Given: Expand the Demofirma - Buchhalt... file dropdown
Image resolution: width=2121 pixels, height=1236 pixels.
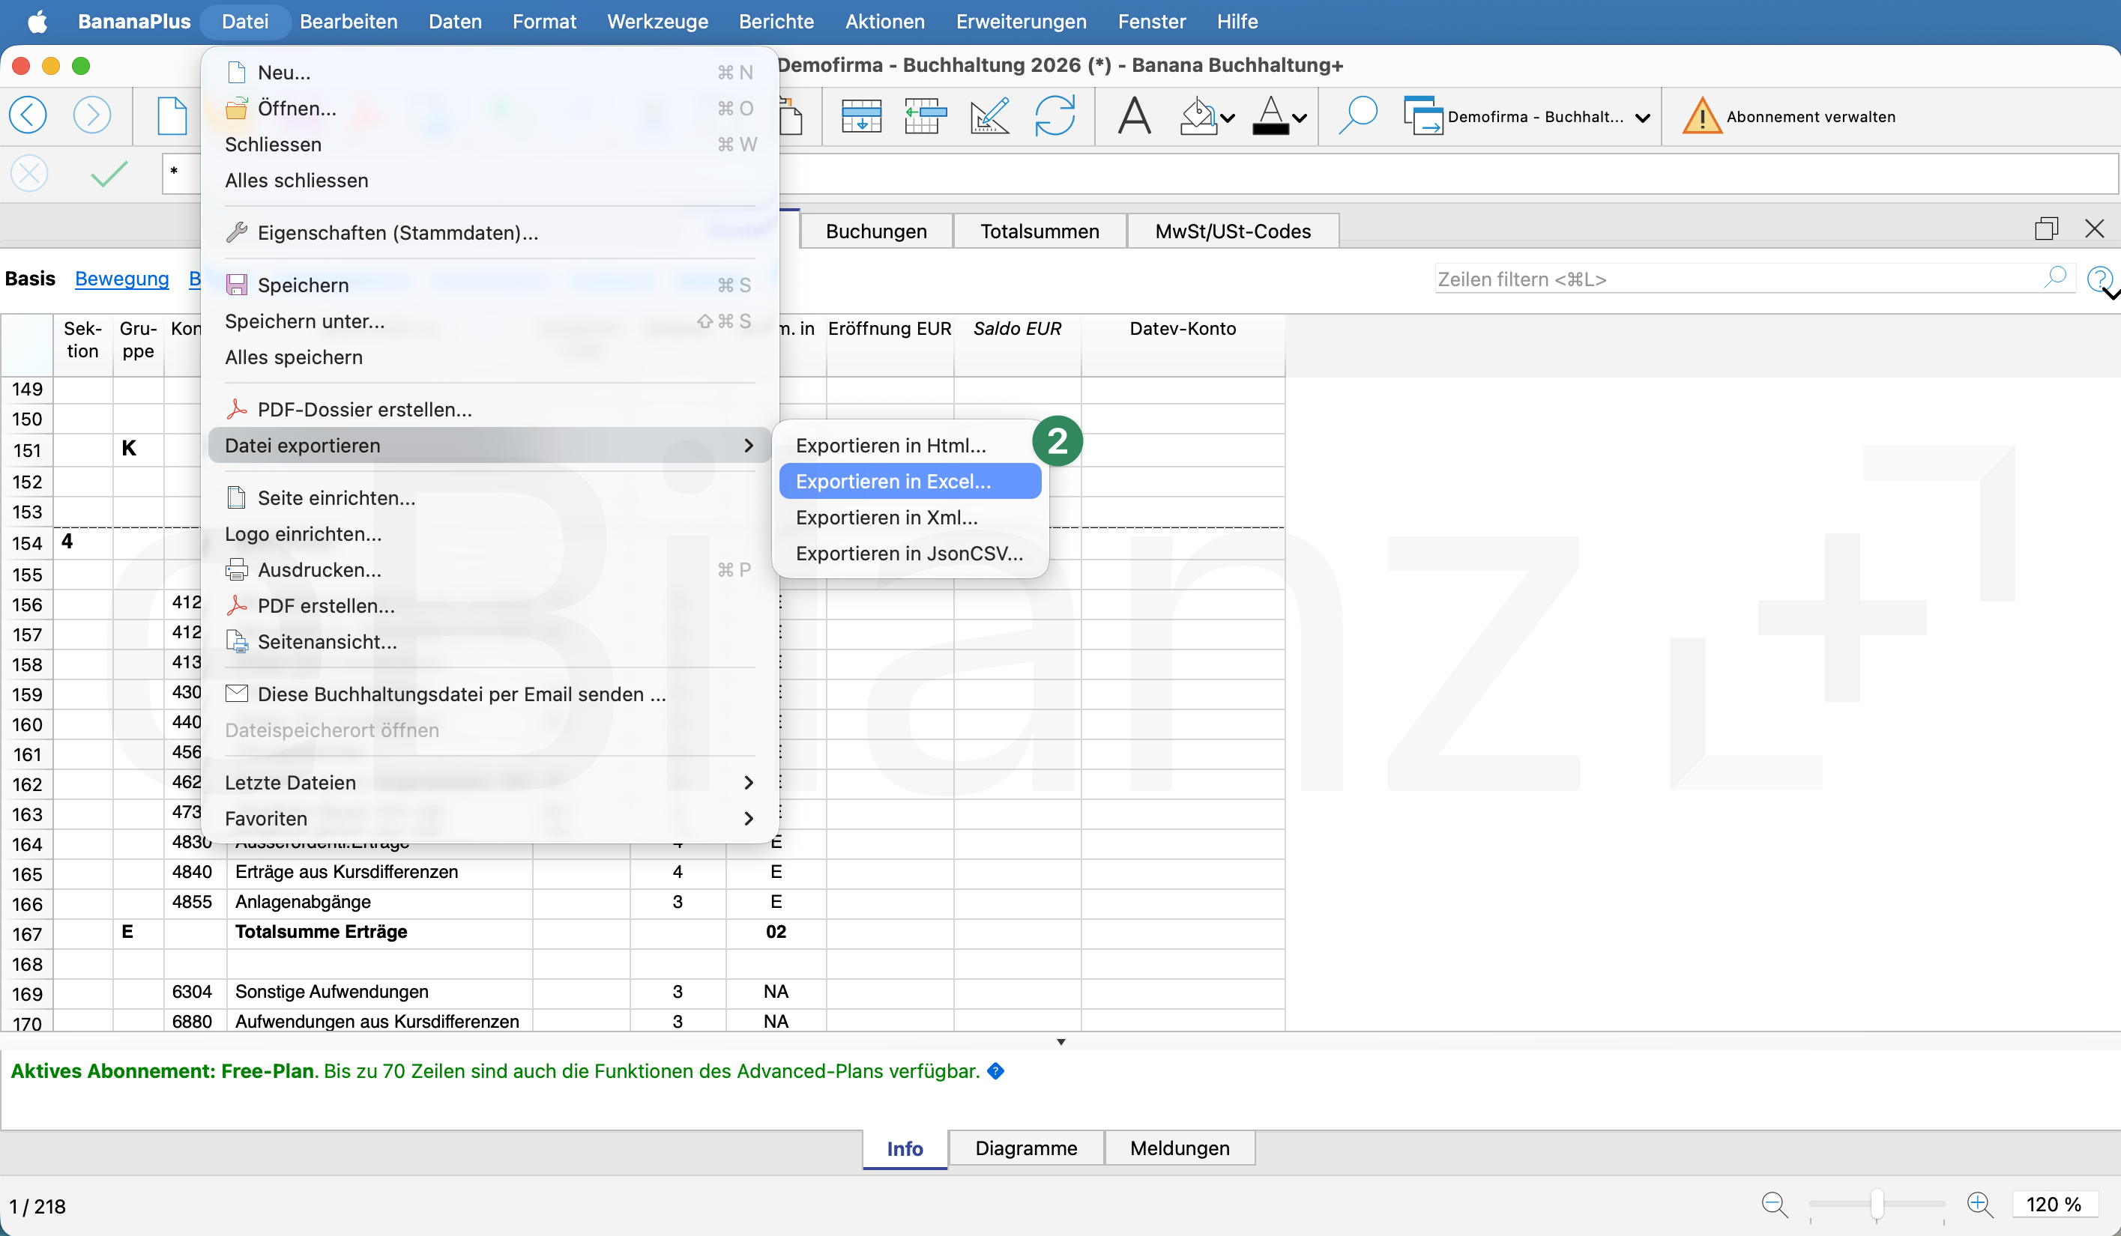Looking at the screenshot, I should tap(1642, 118).
